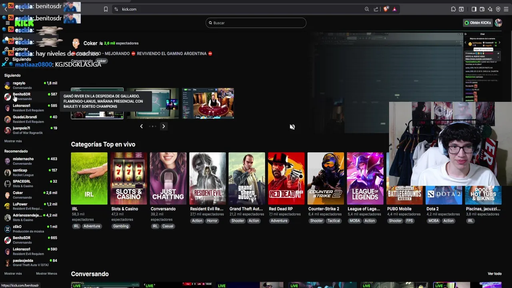This screenshot has width=512, height=288.
Task: Open League of Legends category card
Action: pyautogui.click(x=365, y=178)
